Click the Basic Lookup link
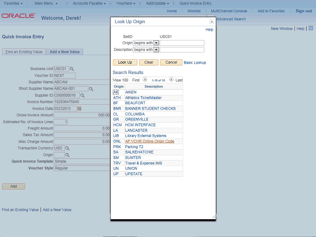Screen dimensions: 316x237 pyautogui.click(x=195, y=63)
